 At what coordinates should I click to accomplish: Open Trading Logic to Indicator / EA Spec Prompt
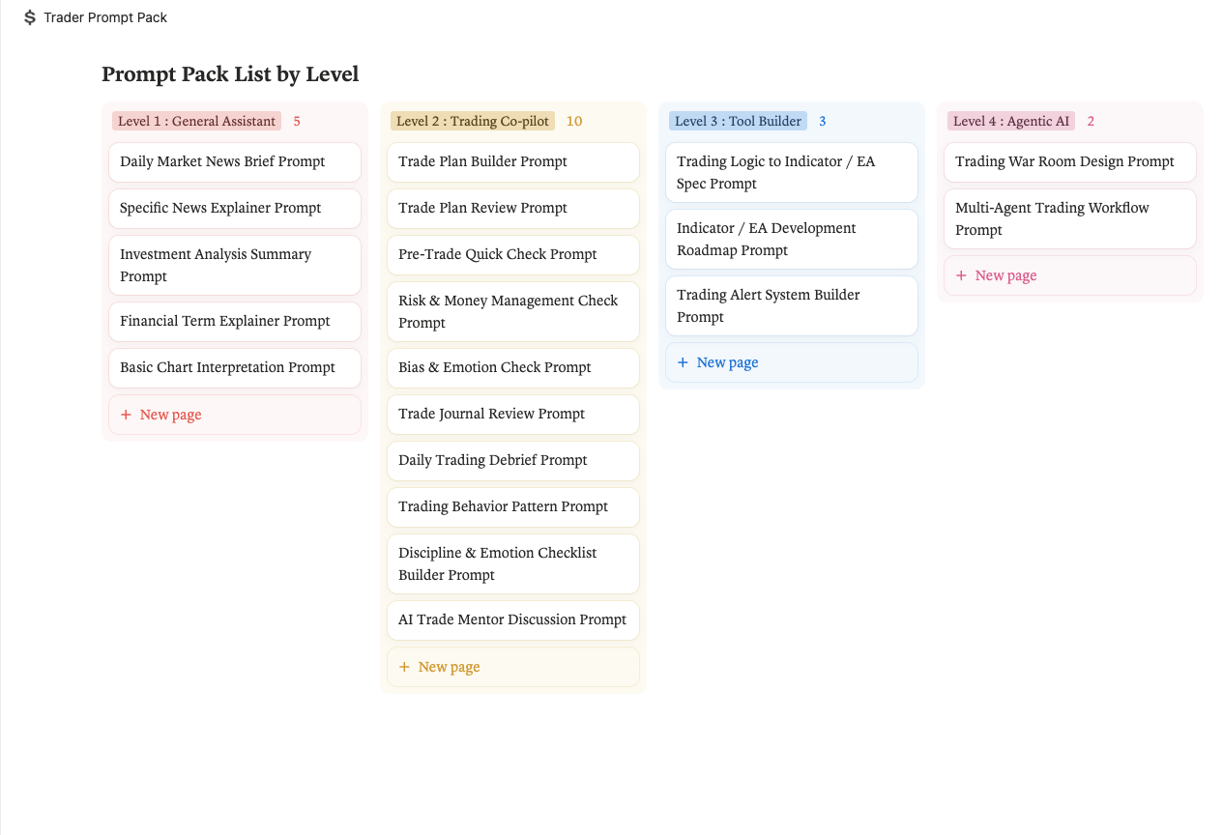pyautogui.click(x=792, y=172)
